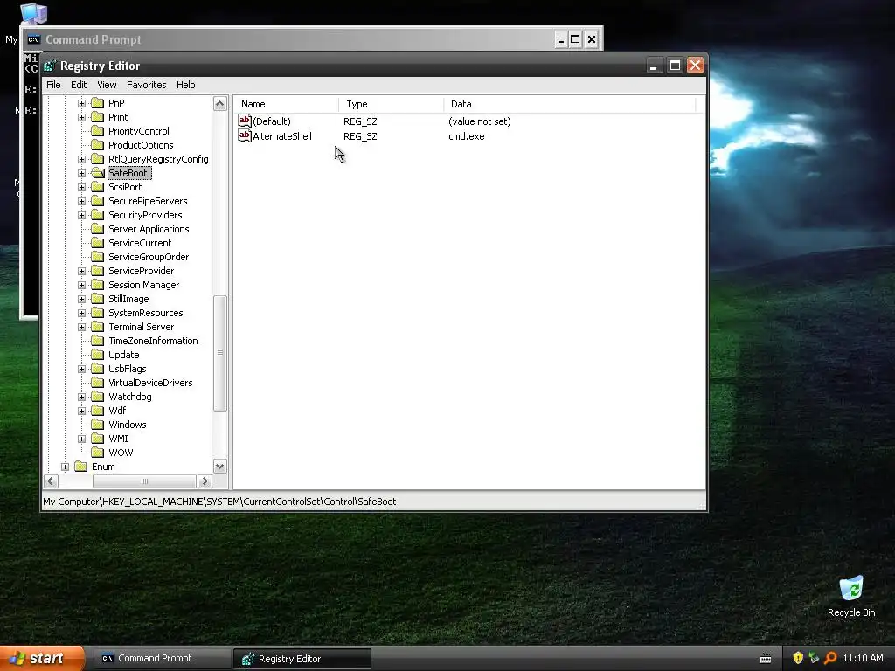Click the Registry Editor title bar icon
The width and height of the screenshot is (895, 671).
point(50,66)
